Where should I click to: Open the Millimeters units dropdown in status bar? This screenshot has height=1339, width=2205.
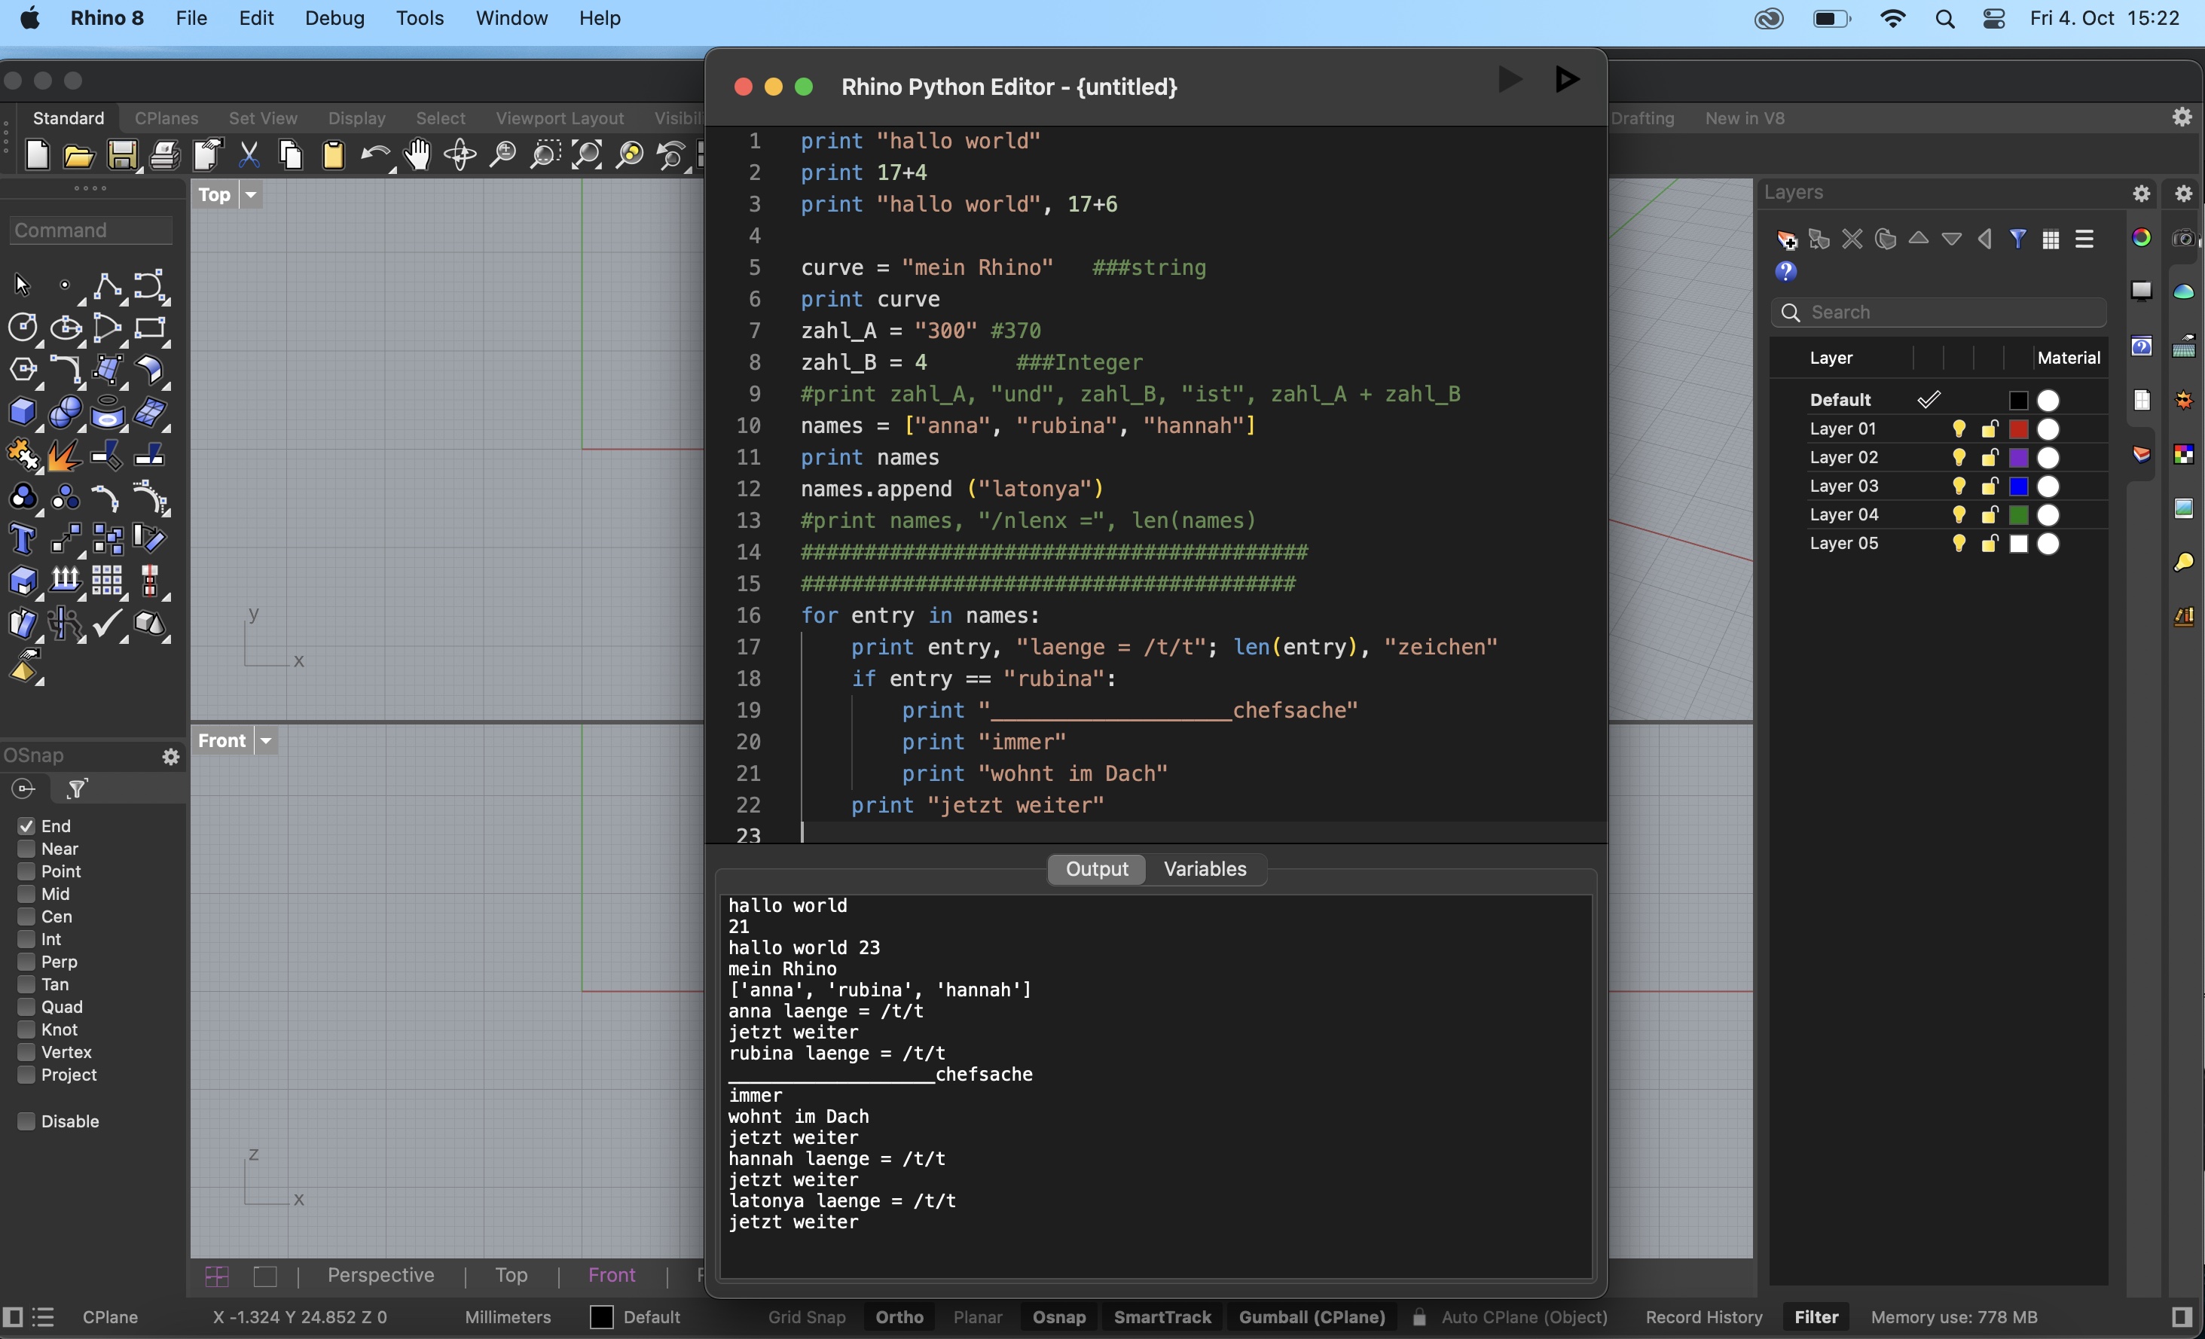[508, 1317]
